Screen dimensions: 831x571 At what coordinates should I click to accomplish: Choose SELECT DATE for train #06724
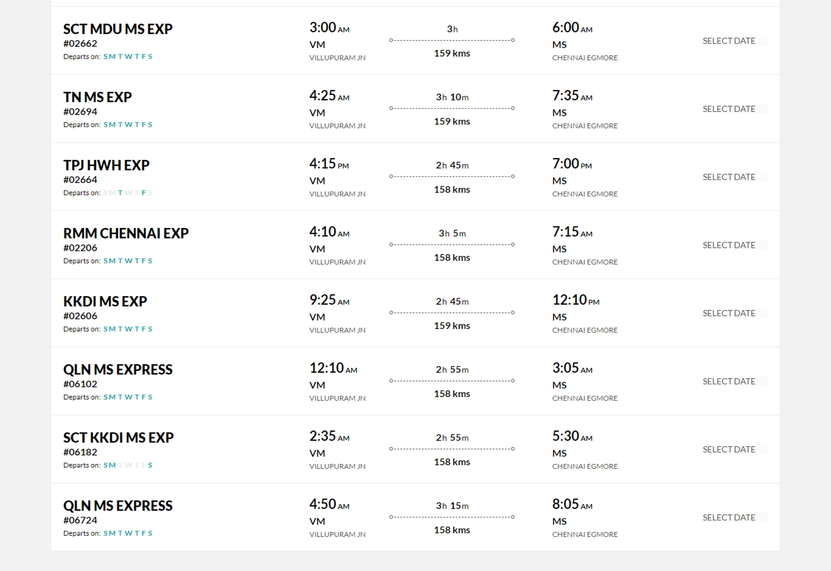(728, 518)
